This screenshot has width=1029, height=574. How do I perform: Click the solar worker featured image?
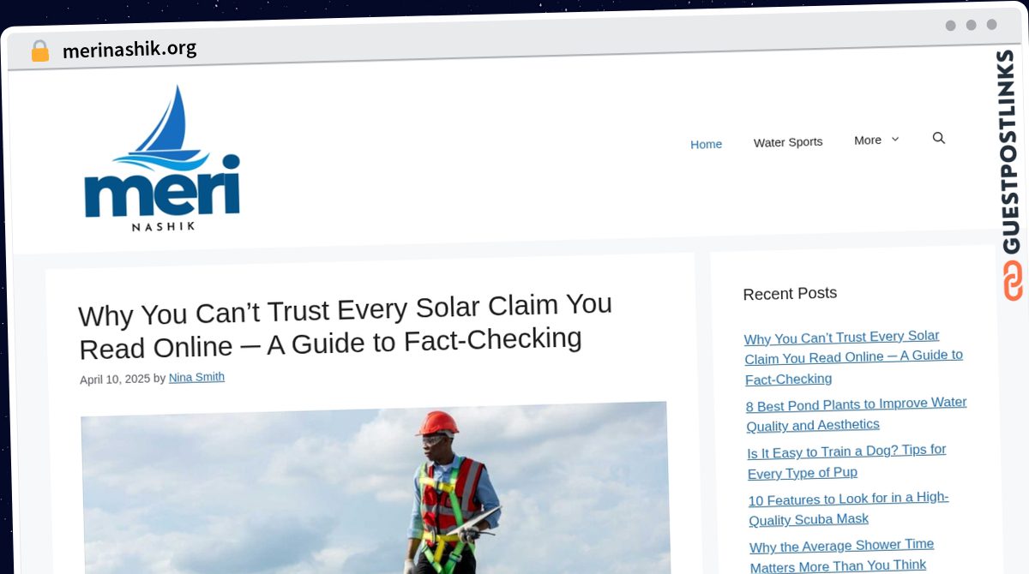(375, 488)
